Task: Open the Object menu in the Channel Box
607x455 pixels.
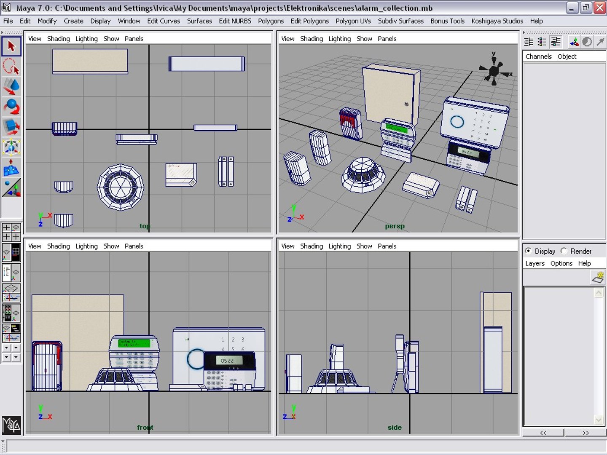Action: coord(567,56)
